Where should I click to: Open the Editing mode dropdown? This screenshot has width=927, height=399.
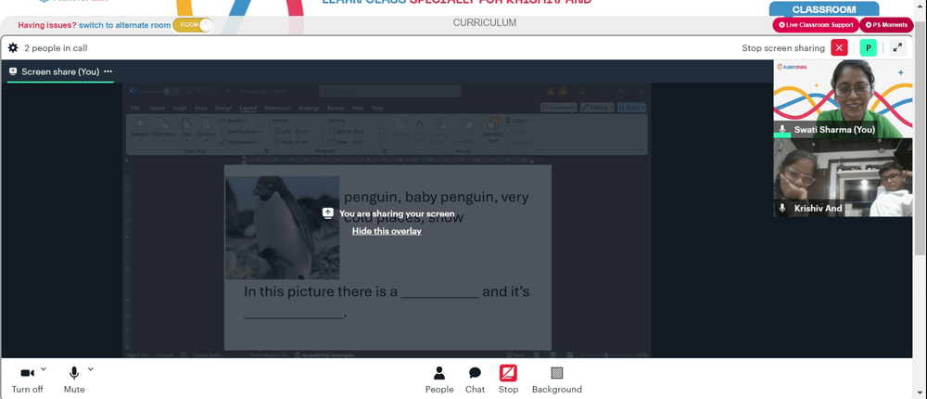click(x=596, y=108)
